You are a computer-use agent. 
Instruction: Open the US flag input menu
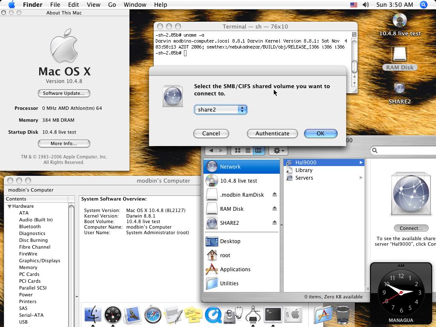[x=354, y=5]
